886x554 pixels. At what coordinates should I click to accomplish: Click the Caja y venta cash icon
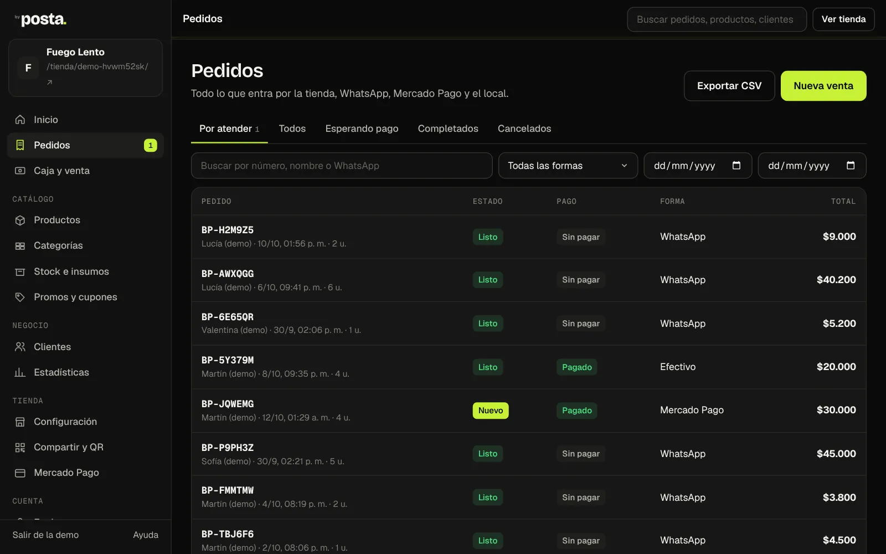[x=20, y=171]
